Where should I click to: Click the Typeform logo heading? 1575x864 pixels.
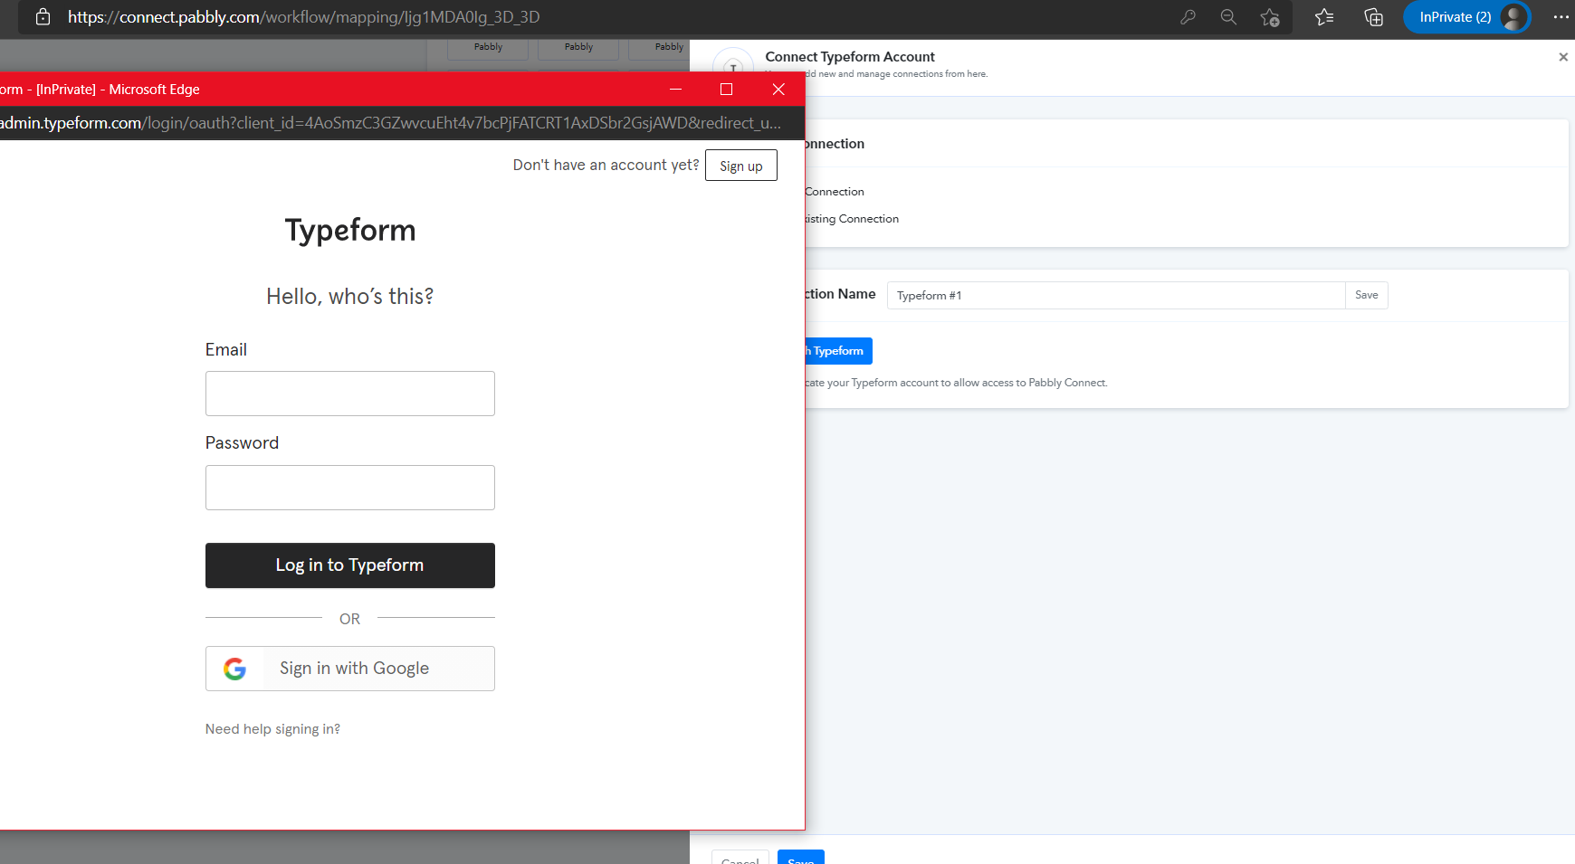coord(350,231)
